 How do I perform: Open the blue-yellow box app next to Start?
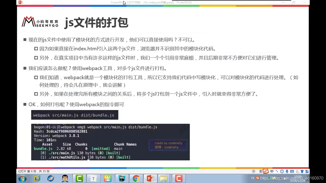(x=37, y=179)
